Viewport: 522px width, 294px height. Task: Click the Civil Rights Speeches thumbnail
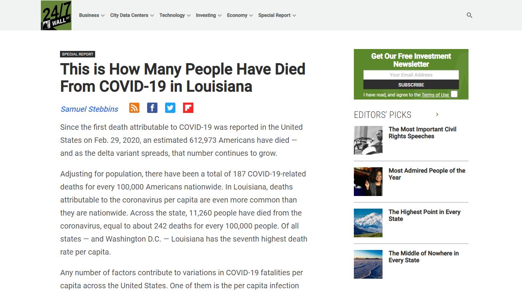tap(368, 140)
